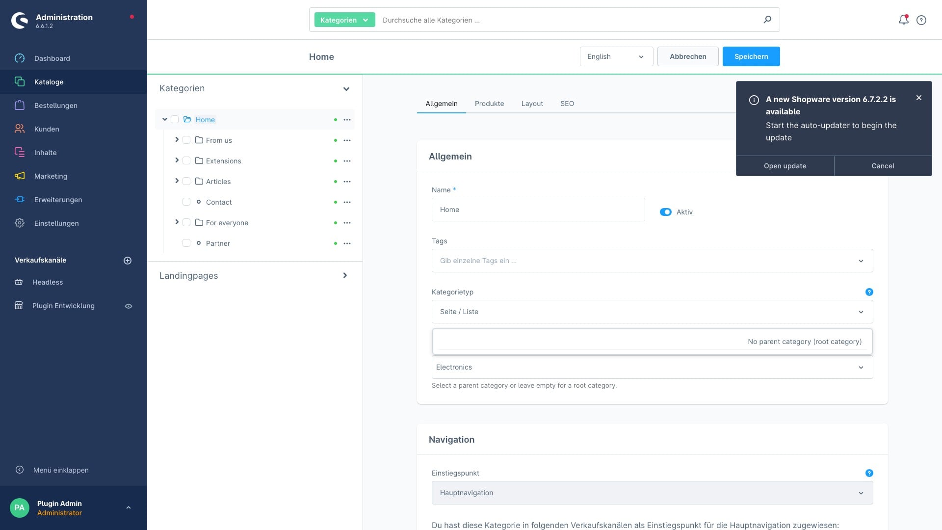Screen dimensions: 942x530
Task: Check the Partner category checkbox
Action: click(186, 243)
